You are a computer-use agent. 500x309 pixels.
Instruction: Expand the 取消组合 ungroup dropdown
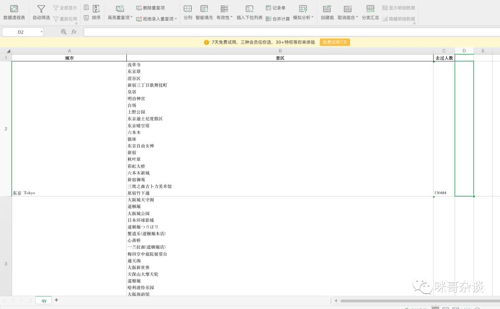[357, 18]
